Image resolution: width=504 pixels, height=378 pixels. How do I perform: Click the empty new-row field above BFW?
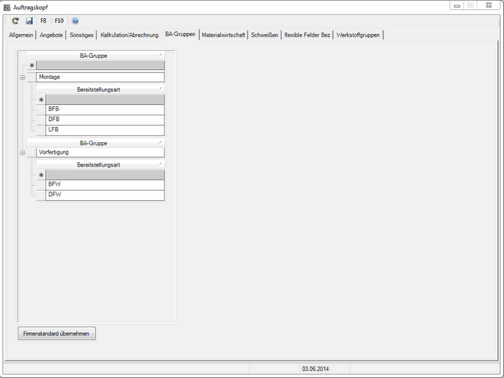pyautogui.click(x=104, y=174)
